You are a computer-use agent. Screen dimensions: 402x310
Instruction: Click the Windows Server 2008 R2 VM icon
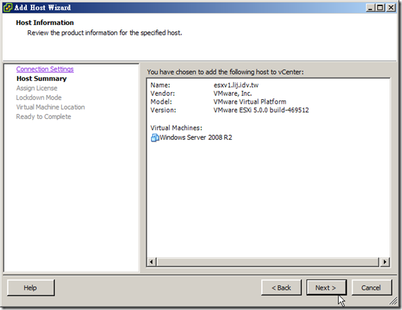(155, 138)
